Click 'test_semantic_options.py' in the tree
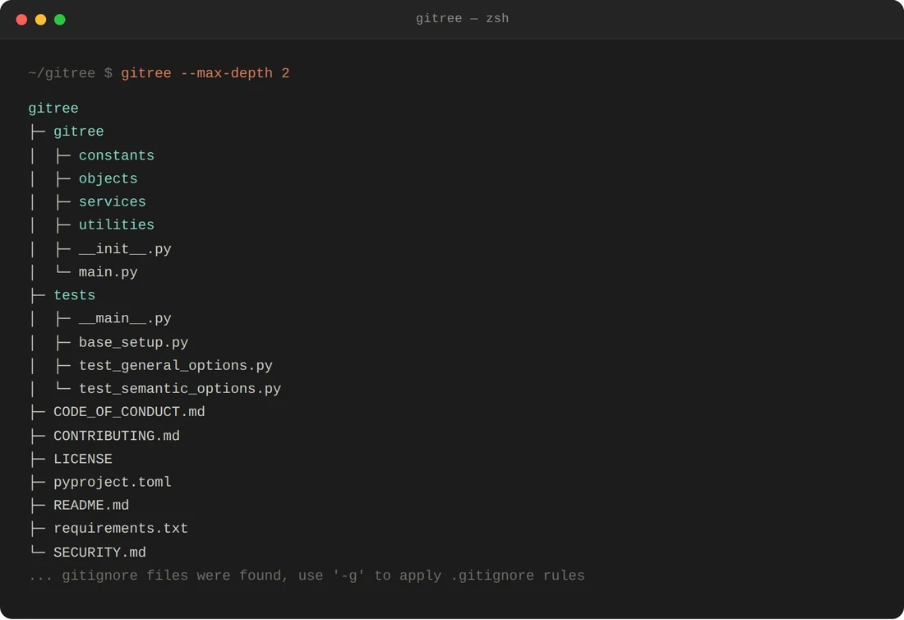 coord(180,389)
